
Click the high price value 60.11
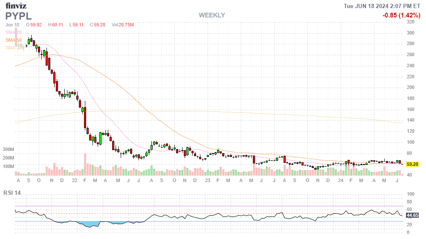pos(56,25)
